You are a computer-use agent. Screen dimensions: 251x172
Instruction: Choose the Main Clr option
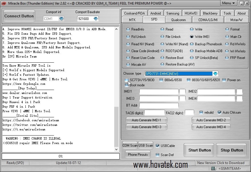(x=227, y=37)
